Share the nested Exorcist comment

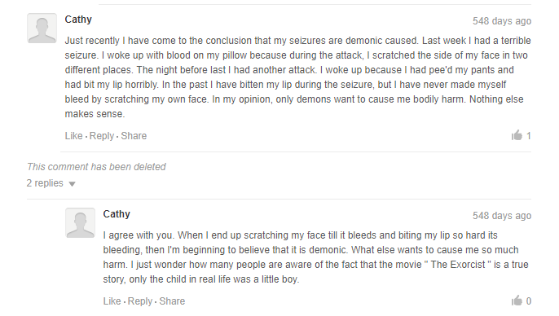click(x=172, y=301)
